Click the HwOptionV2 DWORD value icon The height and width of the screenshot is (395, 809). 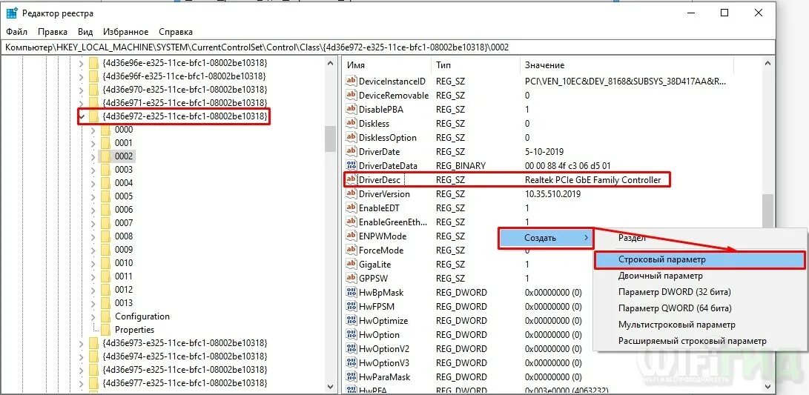click(x=351, y=348)
